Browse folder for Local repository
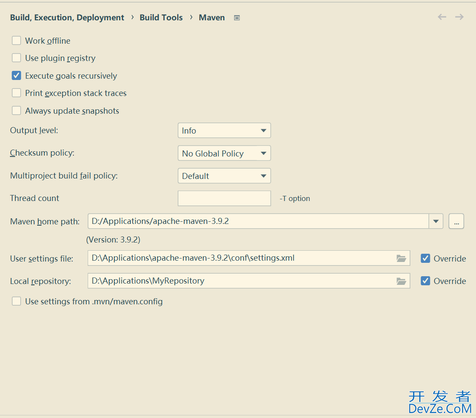Screen dimensions: 476x418 coord(401,281)
